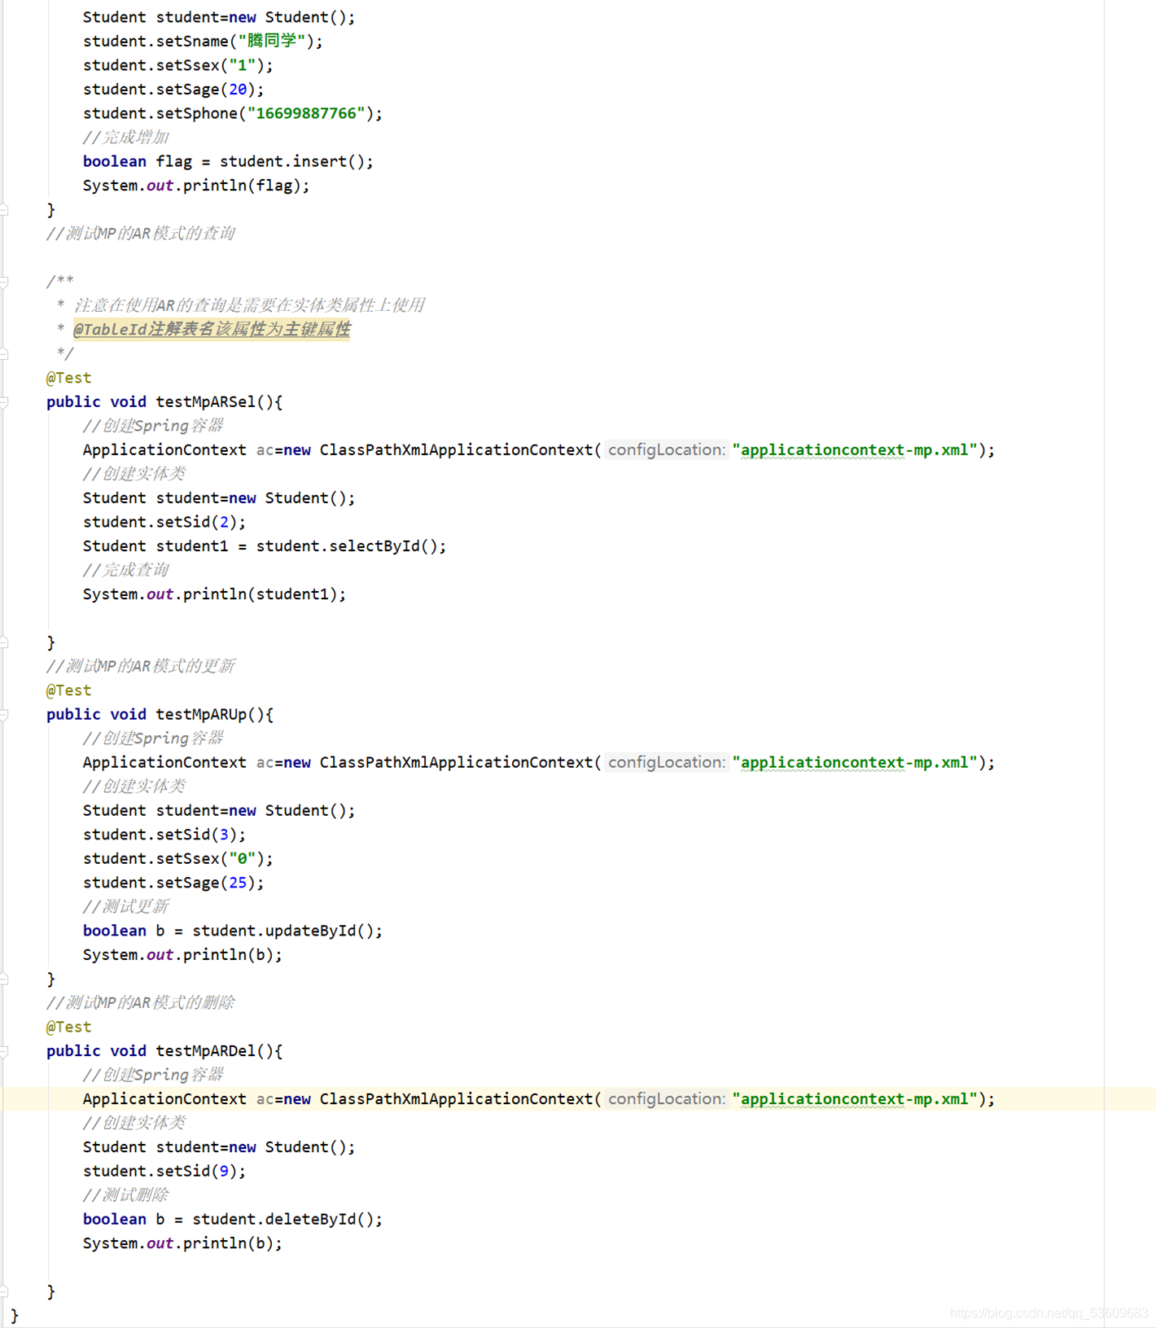Click the //测试MP的AR模式的更新 comment
Screen dimensions: 1156x1328
point(141,666)
